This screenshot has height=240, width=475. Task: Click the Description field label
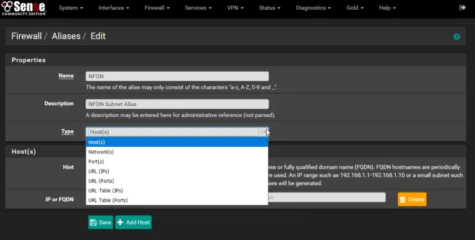click(59, 104)
